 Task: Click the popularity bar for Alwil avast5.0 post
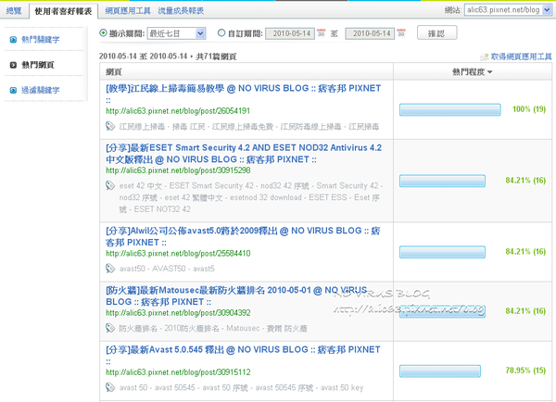442,252
